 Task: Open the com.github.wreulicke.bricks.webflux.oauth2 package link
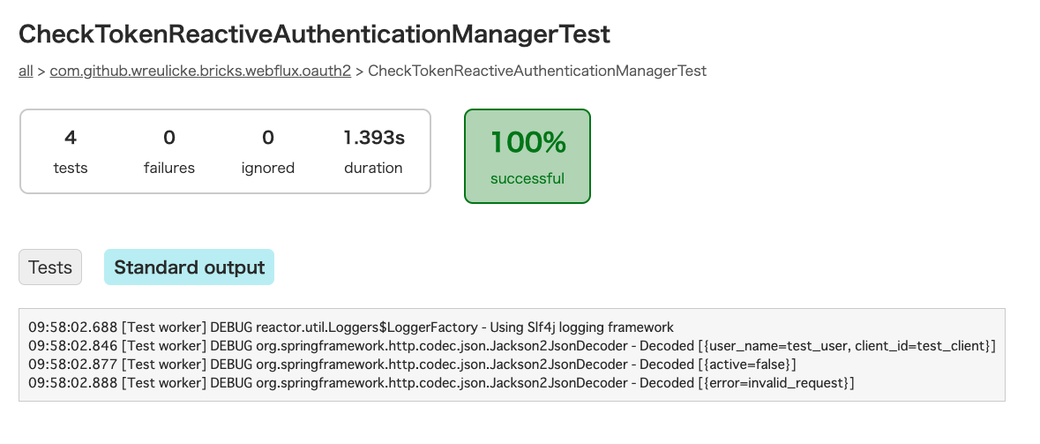200,71
